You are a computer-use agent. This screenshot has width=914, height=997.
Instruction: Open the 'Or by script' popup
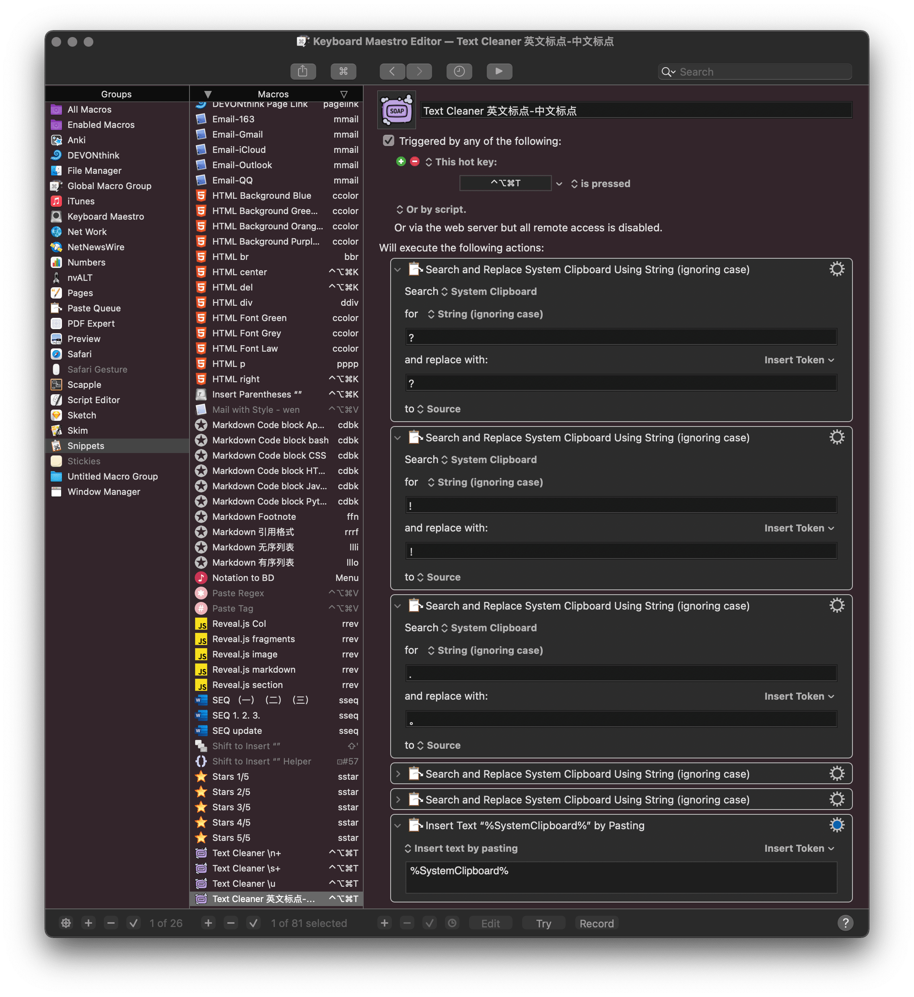(x=431, y=210)
